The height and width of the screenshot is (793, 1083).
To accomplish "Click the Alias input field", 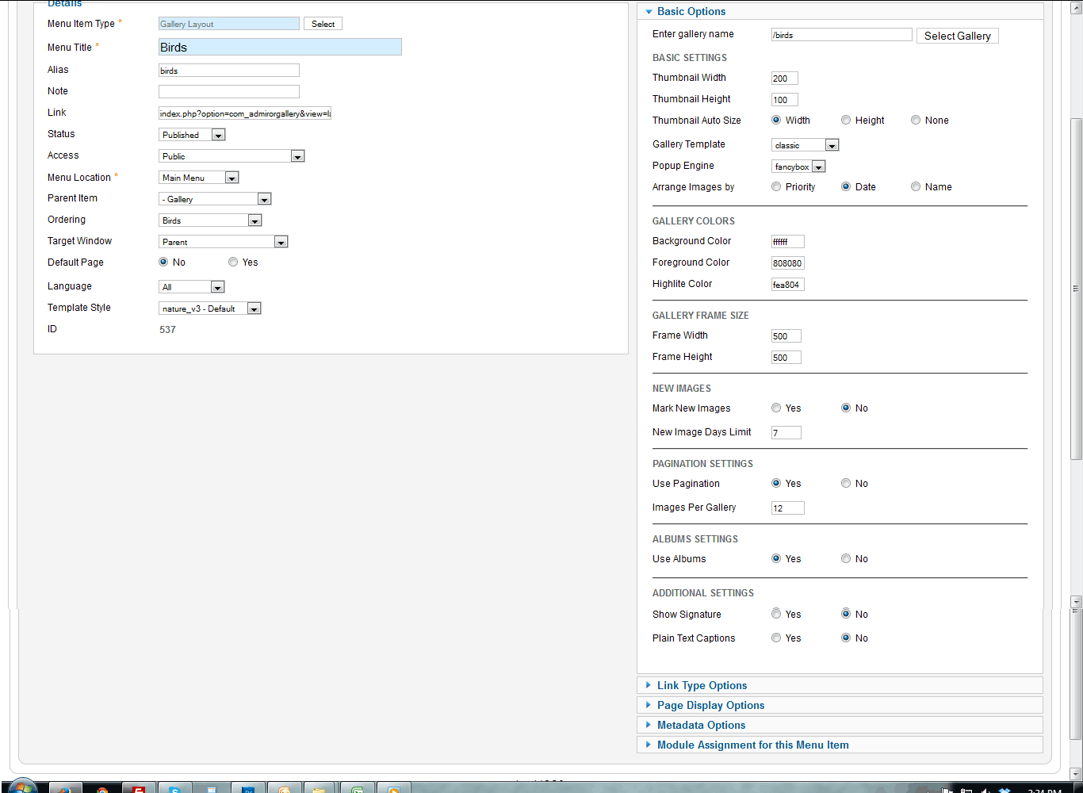I will tap(229, 71).
